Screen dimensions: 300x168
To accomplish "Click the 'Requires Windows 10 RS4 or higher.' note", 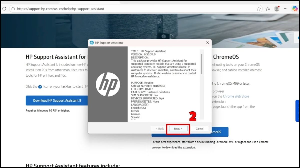I will pyautogui.click(x=48, y=111).
